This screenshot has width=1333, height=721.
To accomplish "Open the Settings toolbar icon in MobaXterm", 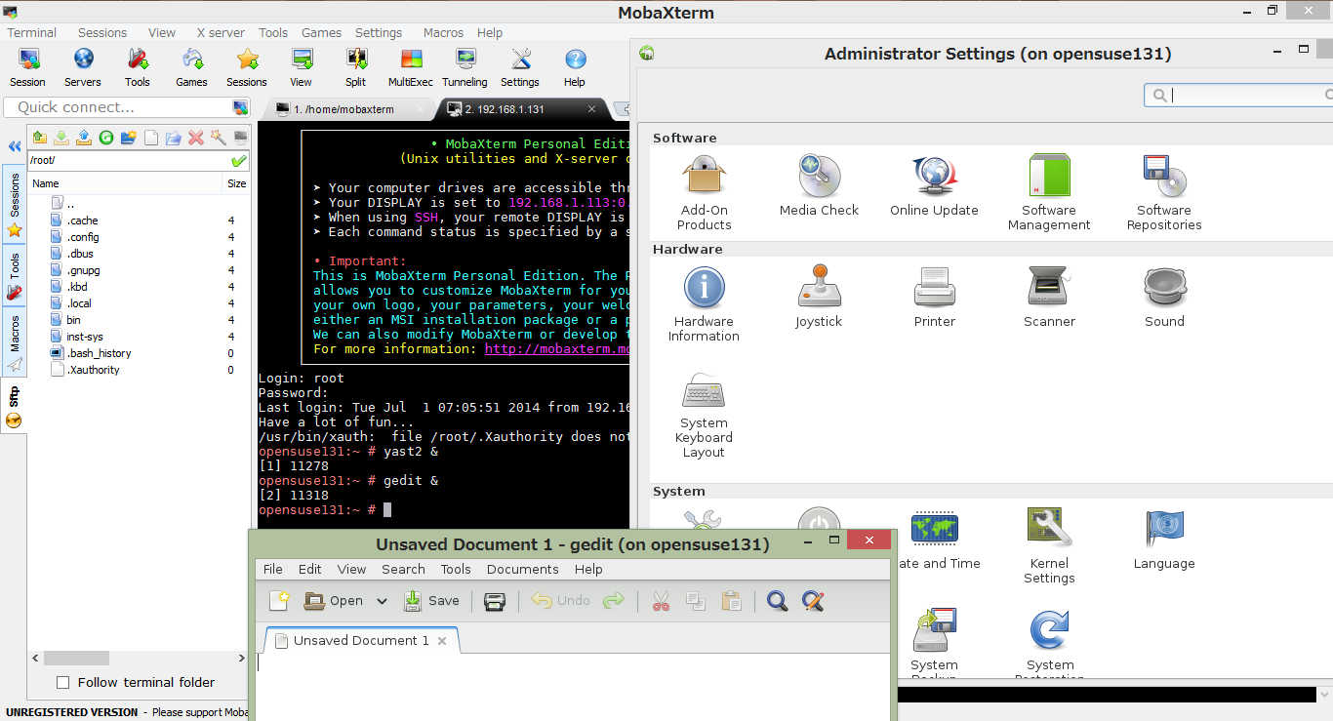I will point(520,67).
